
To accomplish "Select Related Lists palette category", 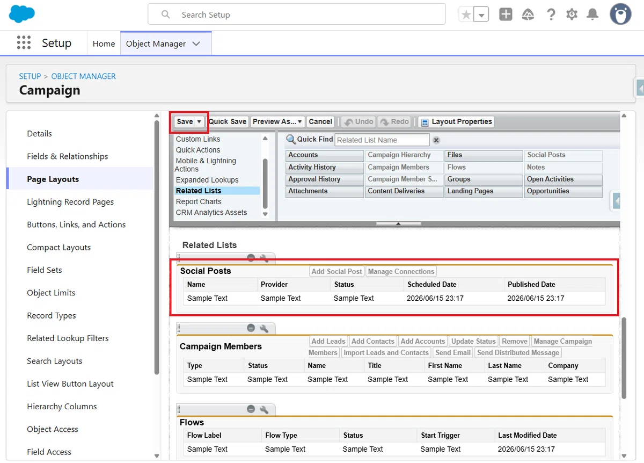I will (x=199, y=191).
